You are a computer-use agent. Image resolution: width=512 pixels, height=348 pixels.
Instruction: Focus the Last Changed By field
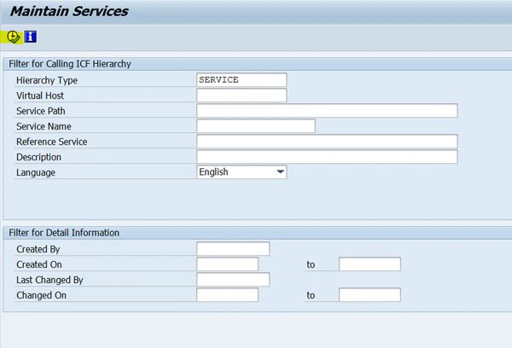tap(233, 280)
